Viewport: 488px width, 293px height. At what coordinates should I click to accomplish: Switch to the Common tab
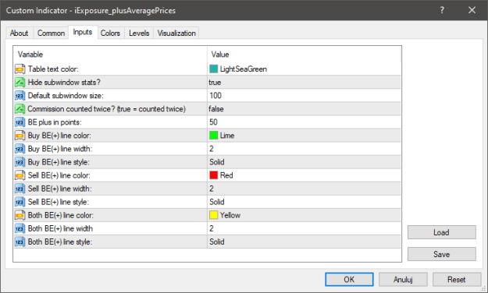point(51,33)
